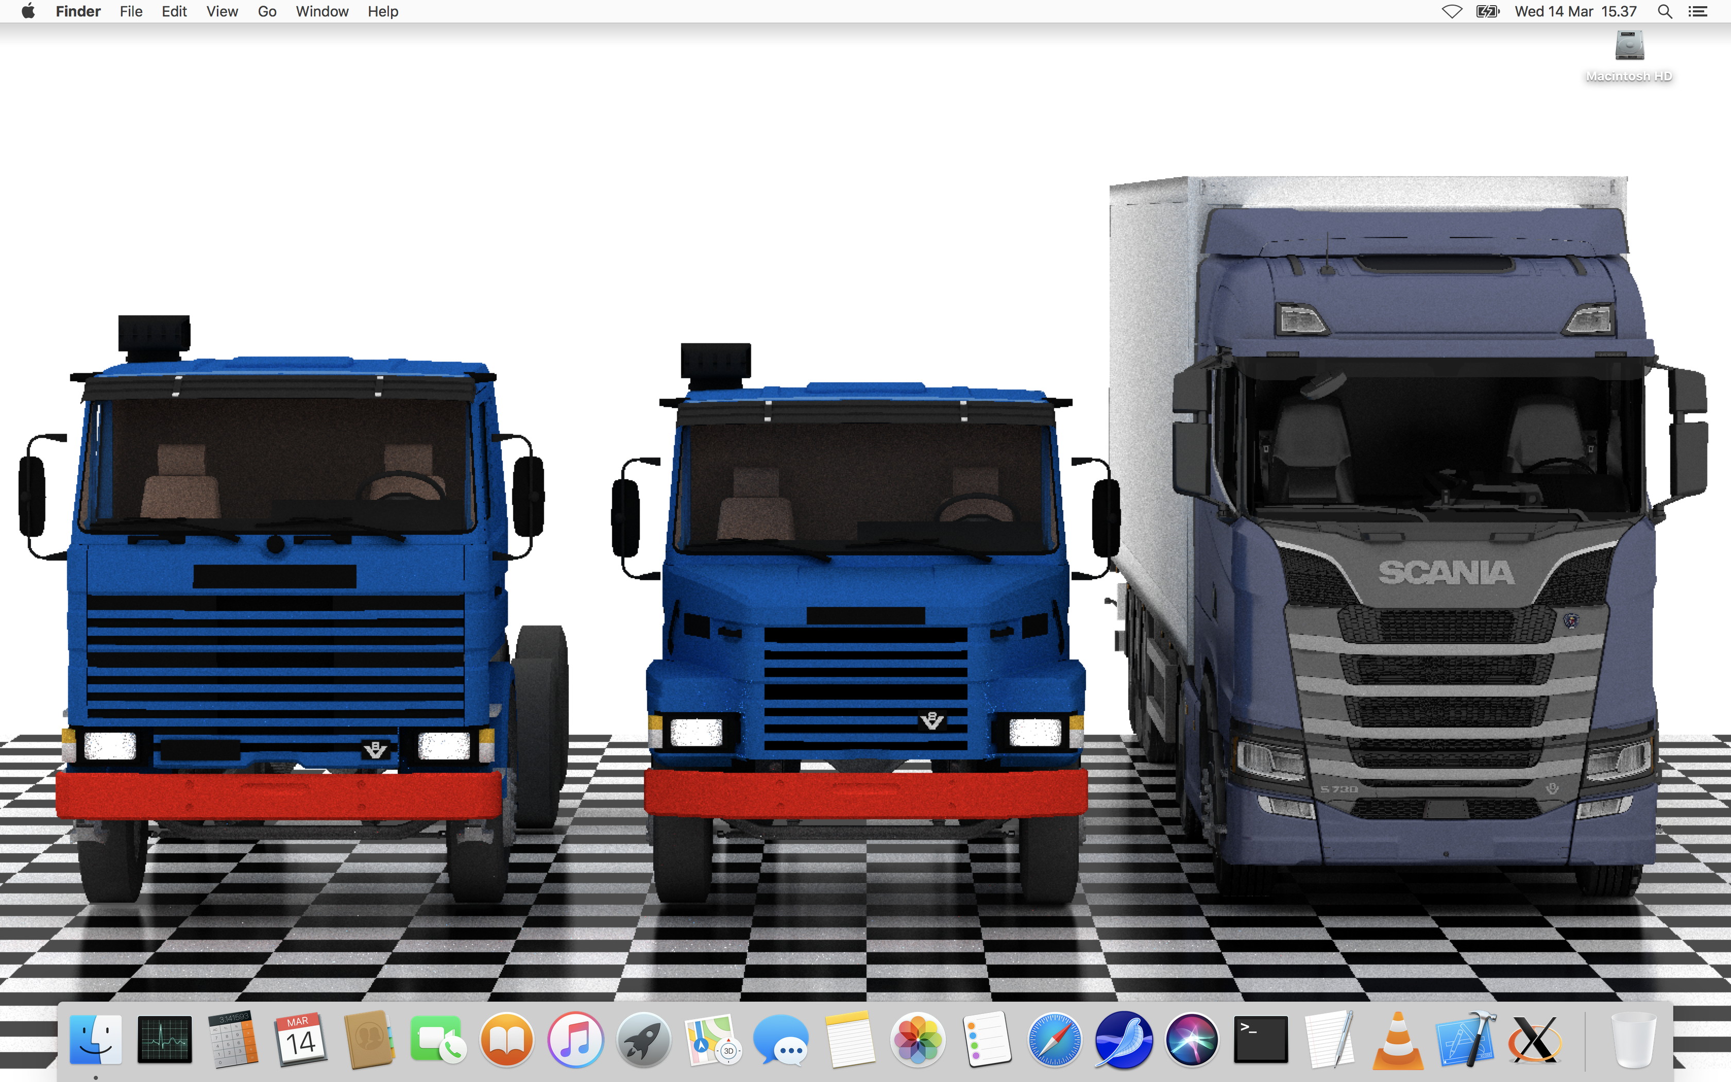
Task: Open the Go menu
Action: [x=267, y=11]
